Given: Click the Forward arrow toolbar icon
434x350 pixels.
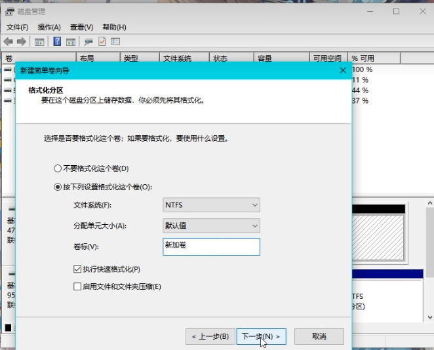Looking at the screenshot, I should (22, 42).
